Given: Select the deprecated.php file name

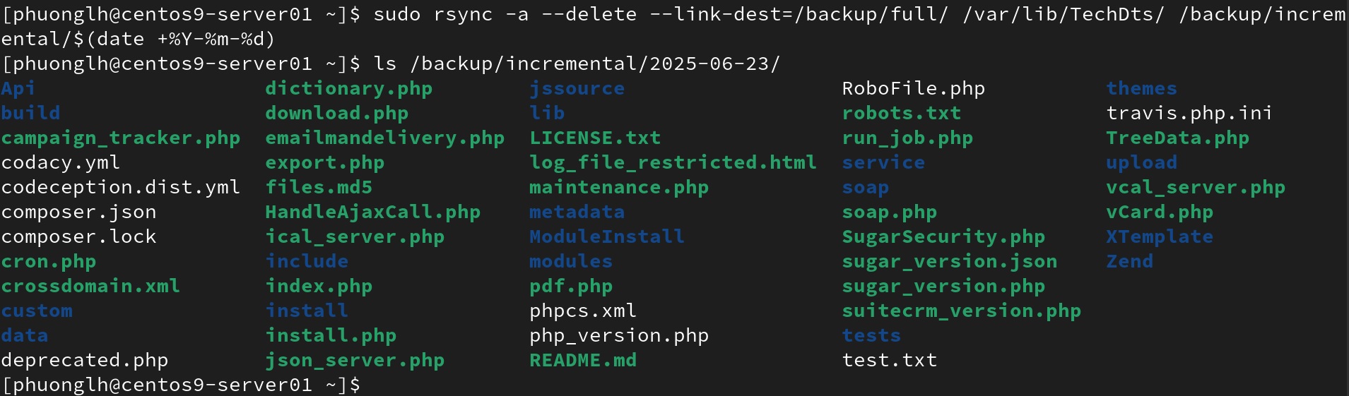Looking at the screenshot, I should [85, 361].
